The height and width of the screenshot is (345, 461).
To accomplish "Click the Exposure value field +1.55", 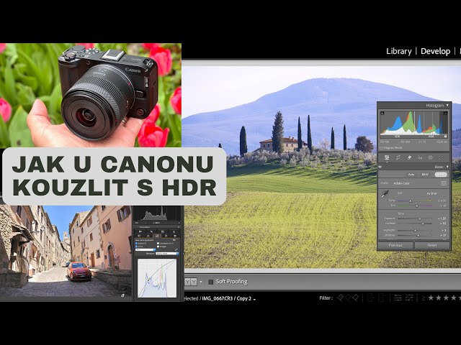I will (442, 218).
